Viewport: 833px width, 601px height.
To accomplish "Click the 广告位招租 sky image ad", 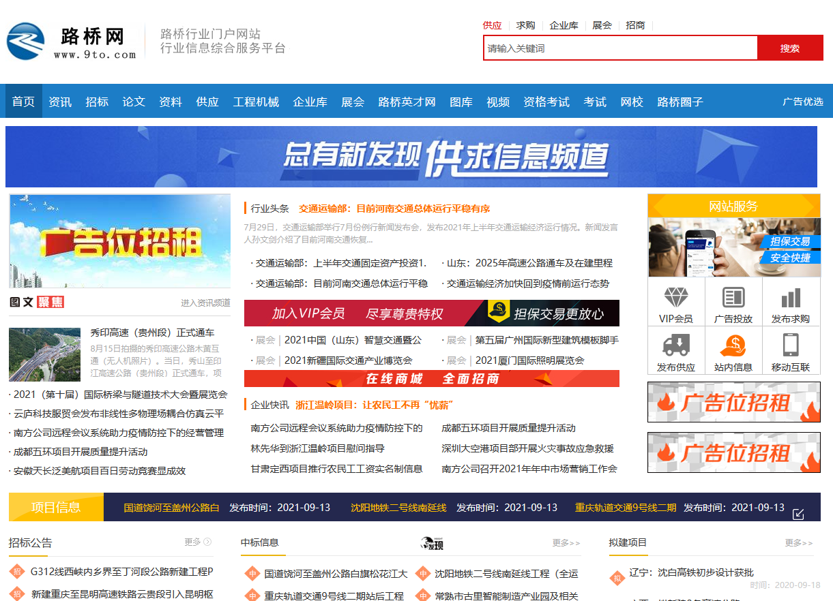I will click(x=120, y=241).
